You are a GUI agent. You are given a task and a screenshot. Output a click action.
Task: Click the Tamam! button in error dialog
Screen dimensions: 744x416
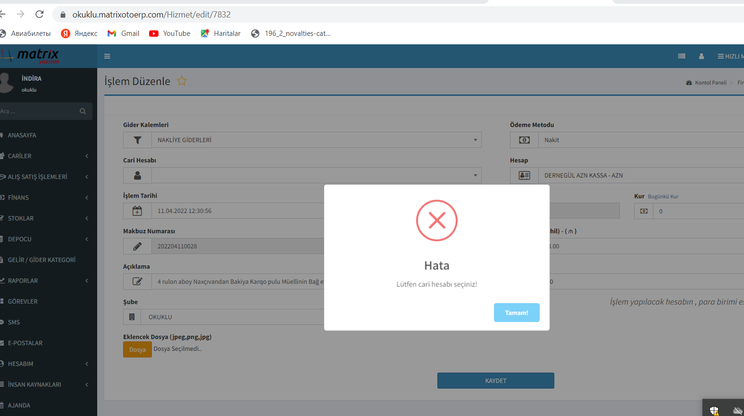[x=516, y=313]
